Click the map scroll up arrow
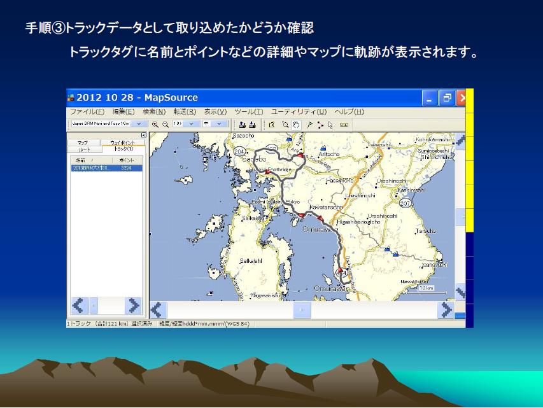The image size is (543, 408). pos(460,141)
